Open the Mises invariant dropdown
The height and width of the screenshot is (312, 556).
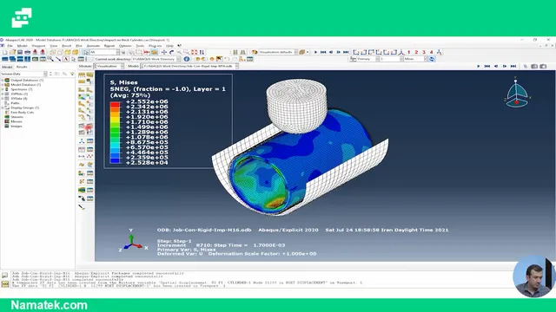(x=415, y=59)
